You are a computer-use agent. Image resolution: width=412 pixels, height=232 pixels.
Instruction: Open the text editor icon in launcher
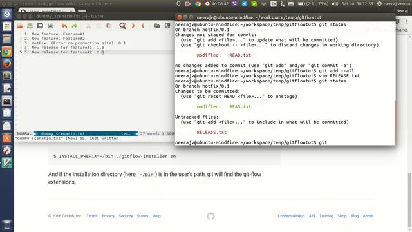tap(7, 89)
